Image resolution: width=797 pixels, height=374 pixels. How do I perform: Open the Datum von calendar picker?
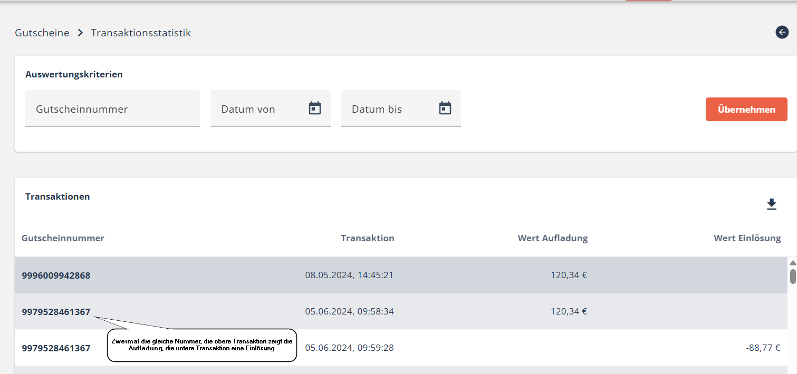pyautogui.click(x=315, y=108)
